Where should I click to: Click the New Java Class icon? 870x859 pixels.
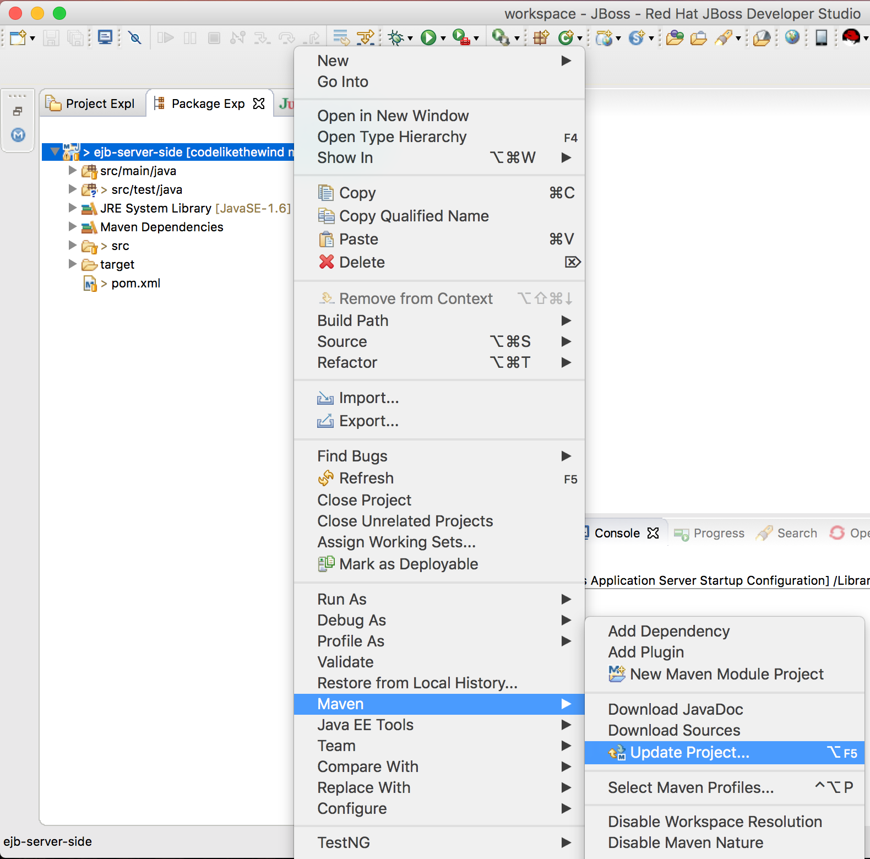tap(565, 37)
